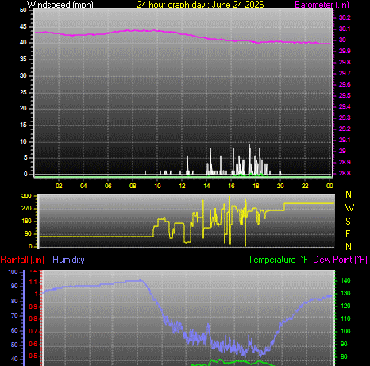Pick the 29.9 barometer axis value
Viewport: 370px width, 366px height.
(345, 51)
